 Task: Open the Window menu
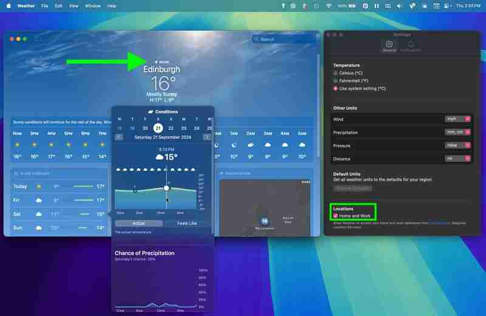(x=93, y=6)
